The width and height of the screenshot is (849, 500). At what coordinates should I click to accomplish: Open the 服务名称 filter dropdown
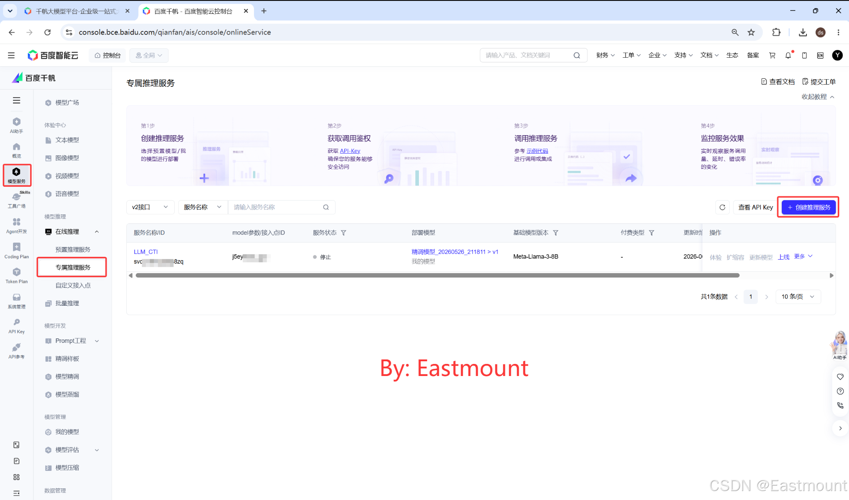click(x=203, y=207)
